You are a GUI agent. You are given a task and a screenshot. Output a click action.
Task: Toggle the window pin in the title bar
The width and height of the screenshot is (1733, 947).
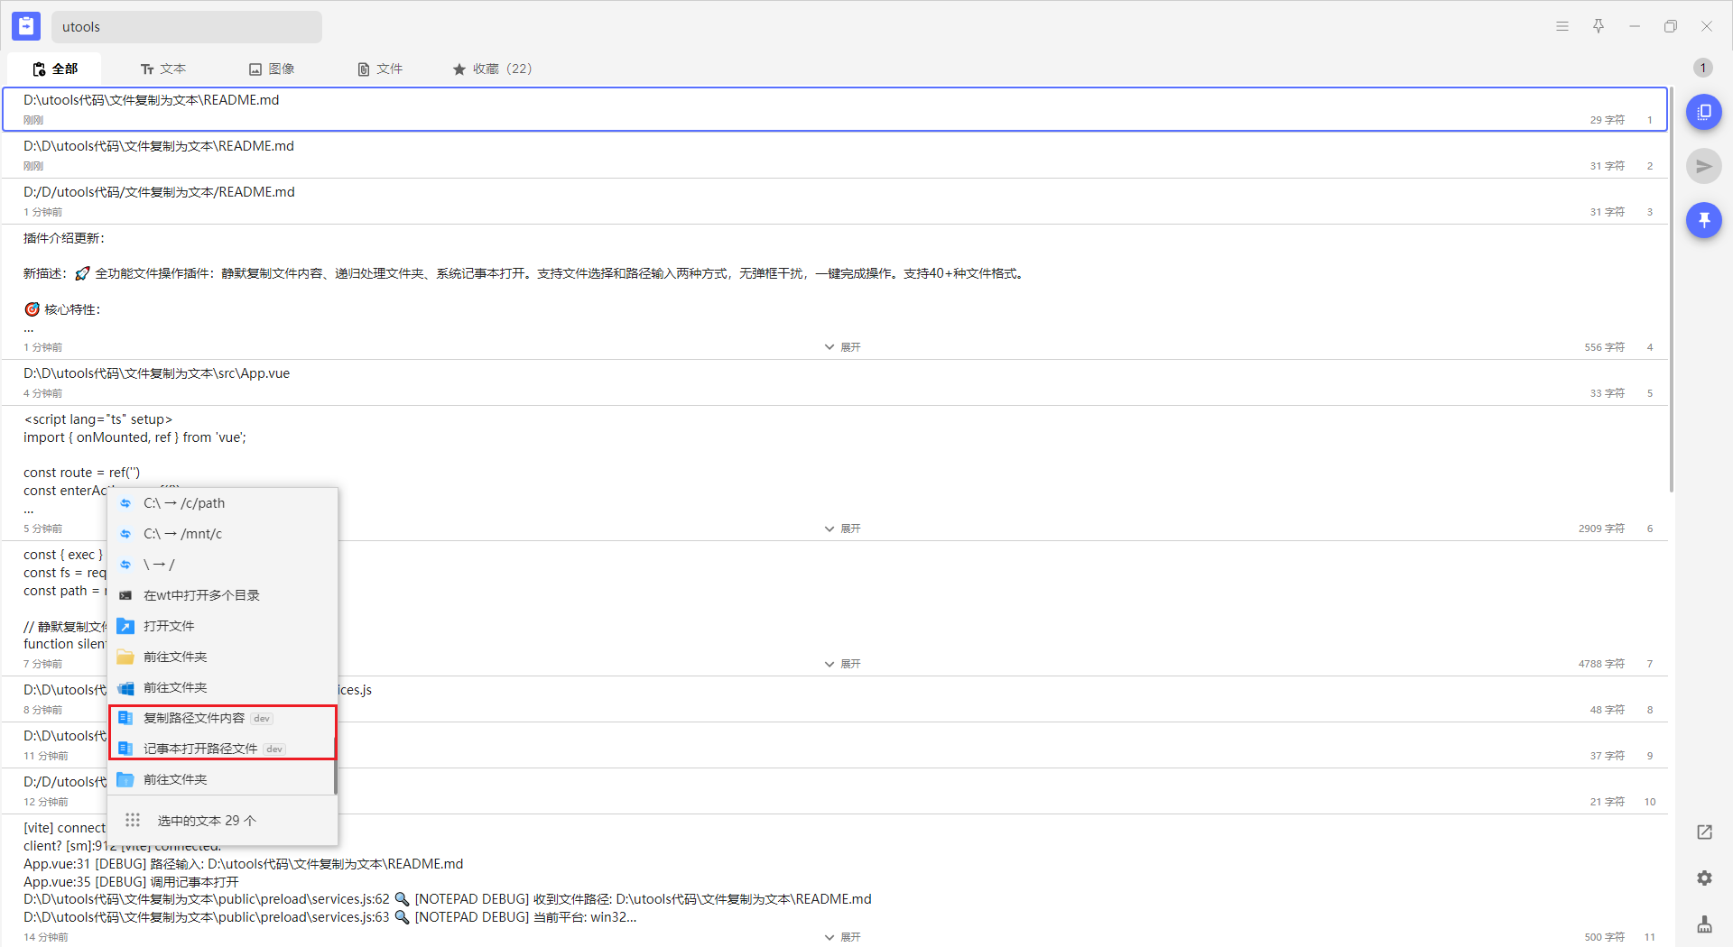[x=1598, y=26]
